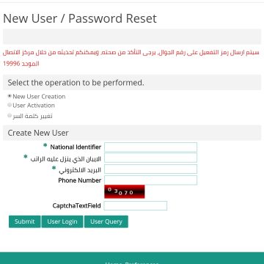Image resolution: width=264 pixels, height=264 pixels.
Task: Click the User Activation label text
Action: coord(34,106)
